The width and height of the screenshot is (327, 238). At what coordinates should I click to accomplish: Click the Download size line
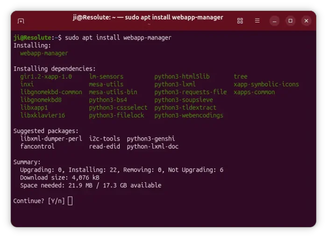[x=59, y=178]
